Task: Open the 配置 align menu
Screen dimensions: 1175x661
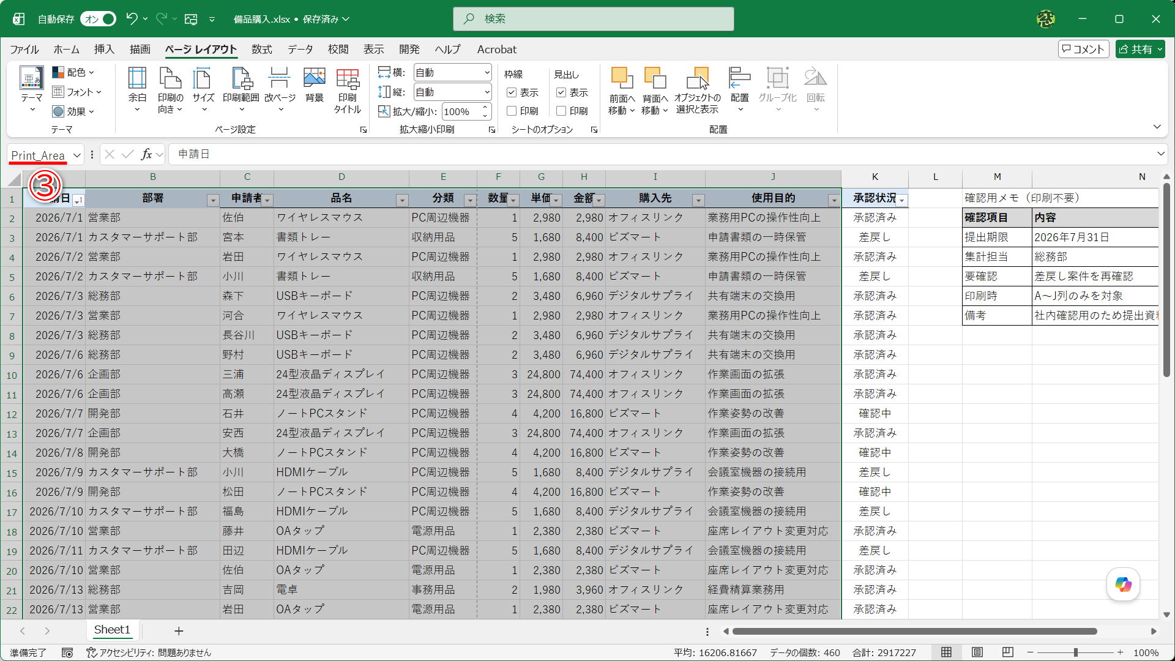Action: pos(739,89)
